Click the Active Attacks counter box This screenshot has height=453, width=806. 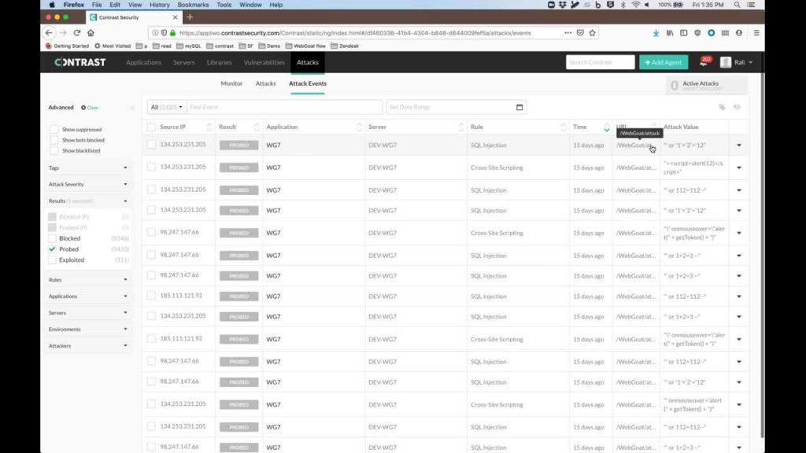706,85
